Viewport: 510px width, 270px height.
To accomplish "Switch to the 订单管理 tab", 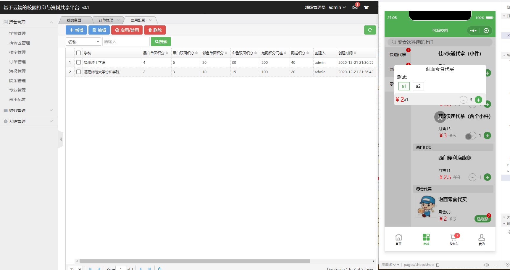I will [106, 20].
